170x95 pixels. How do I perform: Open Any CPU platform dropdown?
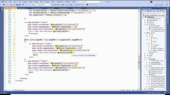coord(45,5)
